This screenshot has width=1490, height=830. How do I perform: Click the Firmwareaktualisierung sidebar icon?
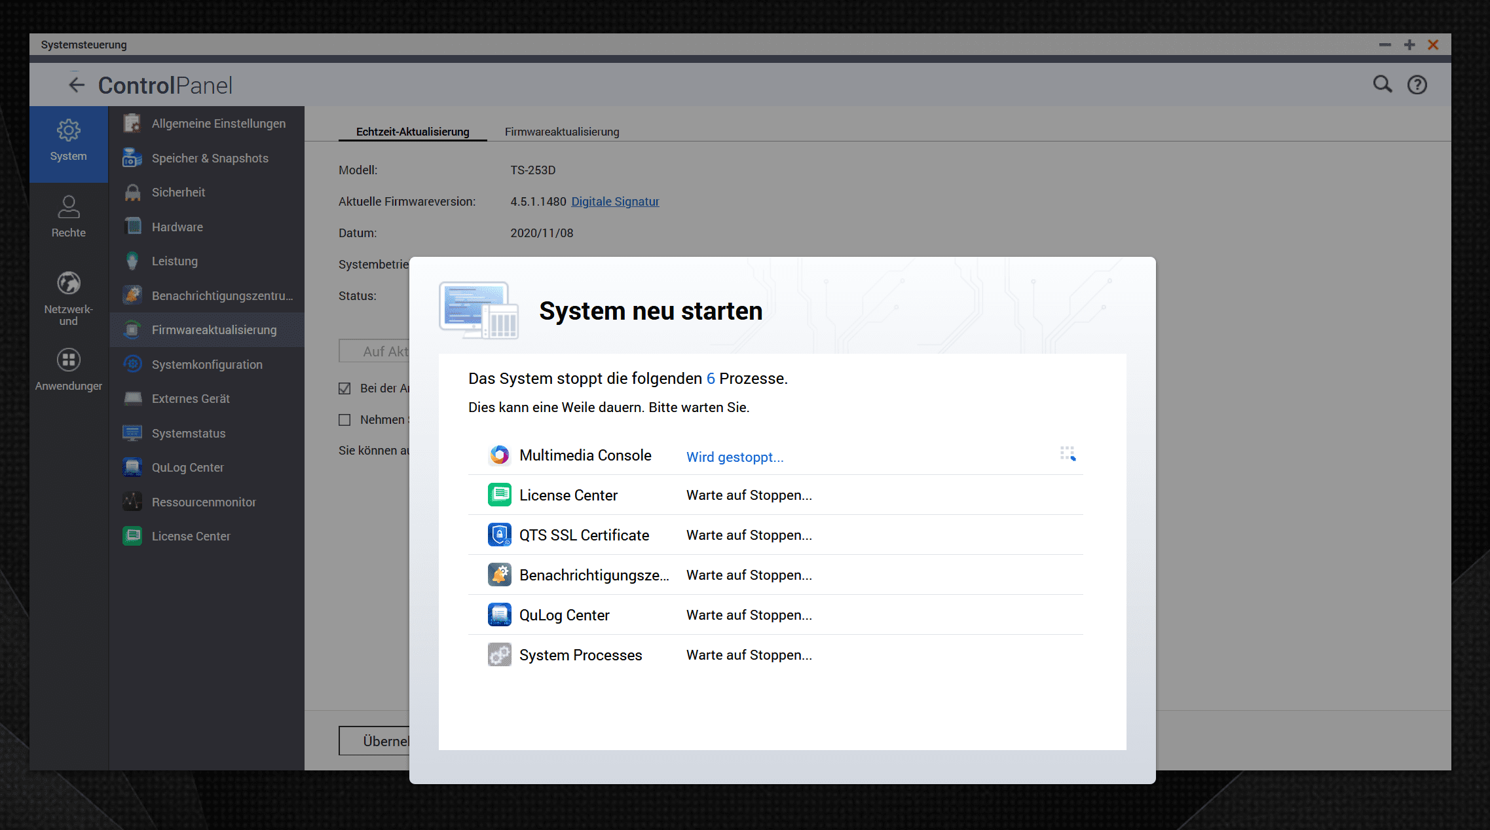132,330
